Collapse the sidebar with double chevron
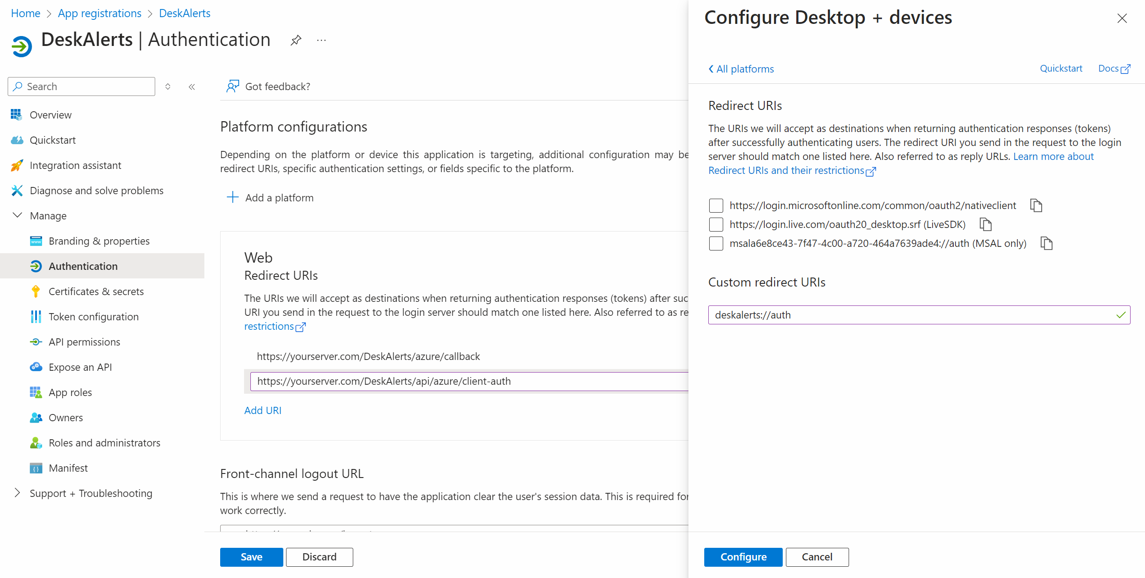 point(192,86)
